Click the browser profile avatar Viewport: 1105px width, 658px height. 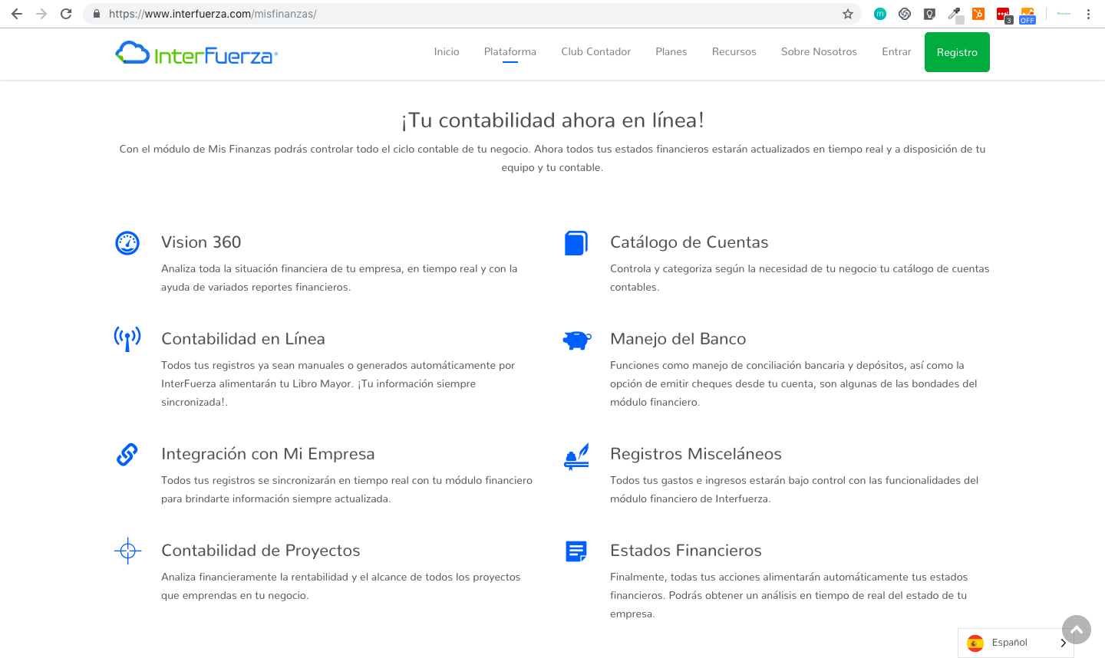[1064, 14]
